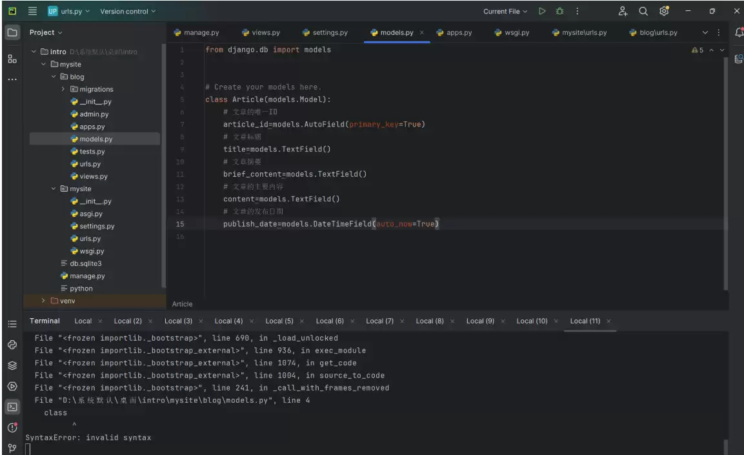Screen dimensions: 744x455
Task: Open the Python Packages layers icon
Action: coord(12,365)
